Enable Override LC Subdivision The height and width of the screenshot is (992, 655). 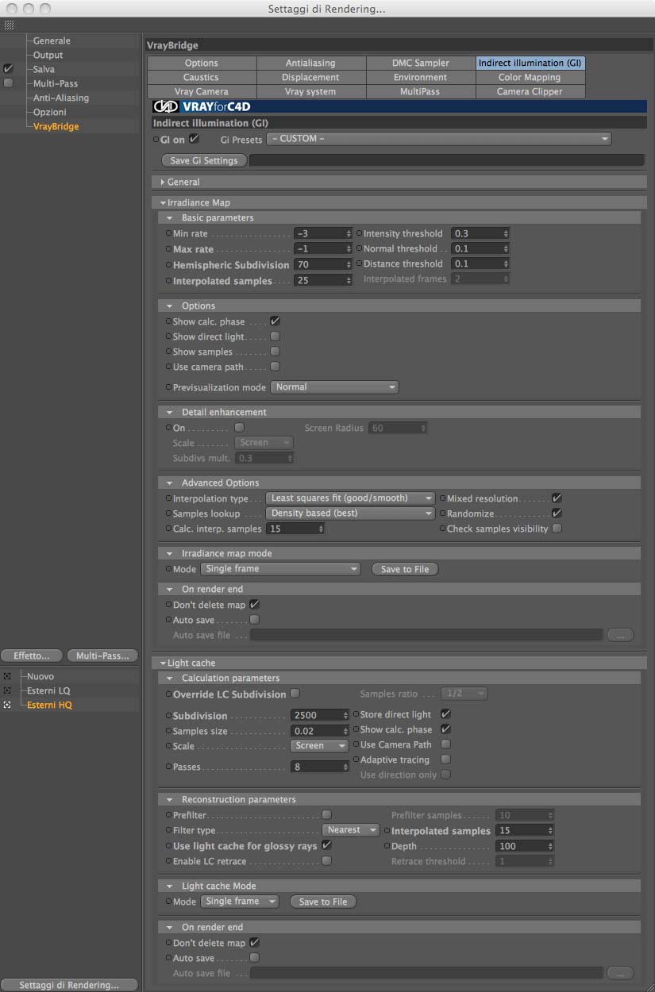(x=295, y=694)
